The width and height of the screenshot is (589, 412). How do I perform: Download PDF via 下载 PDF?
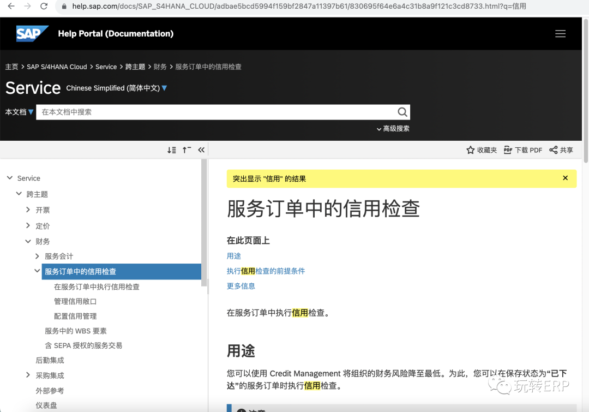523,150
